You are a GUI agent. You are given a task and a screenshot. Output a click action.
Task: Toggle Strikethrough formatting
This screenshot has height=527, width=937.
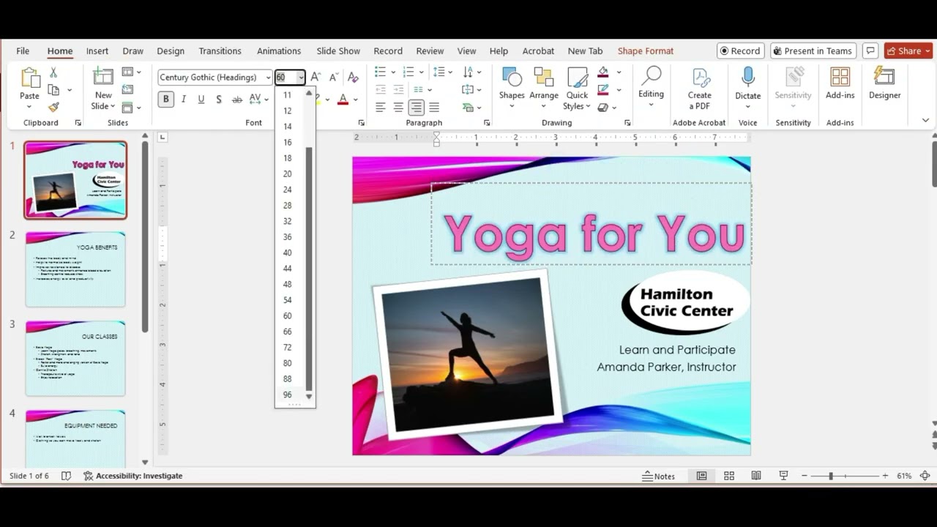[x=236, y=100]
